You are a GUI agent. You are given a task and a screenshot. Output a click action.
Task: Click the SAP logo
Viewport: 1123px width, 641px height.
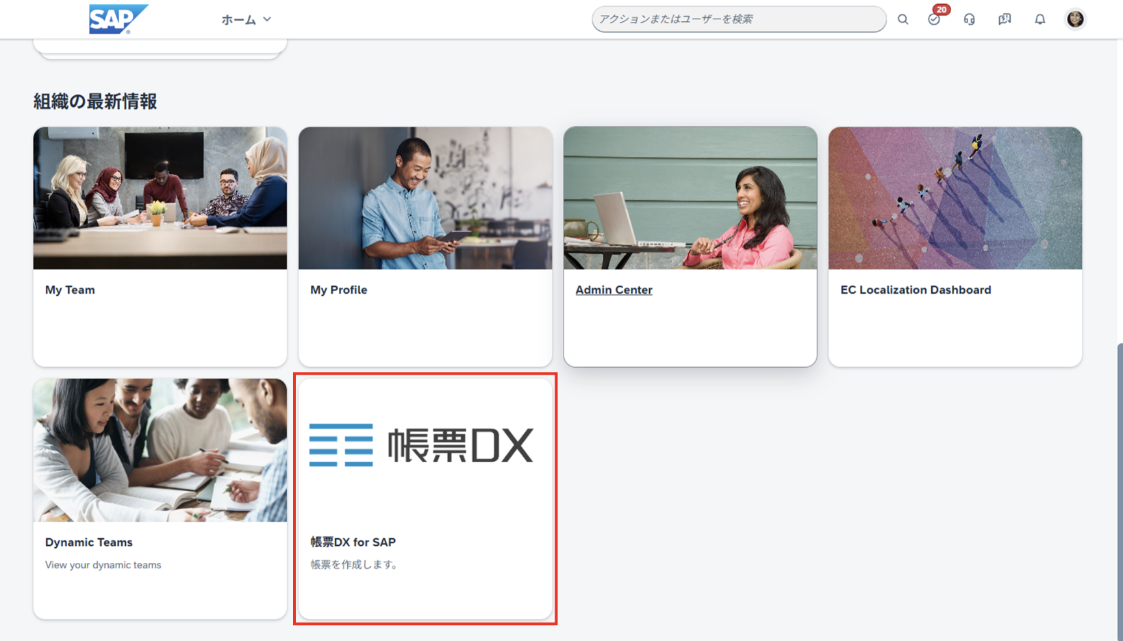tap(118, 19)
